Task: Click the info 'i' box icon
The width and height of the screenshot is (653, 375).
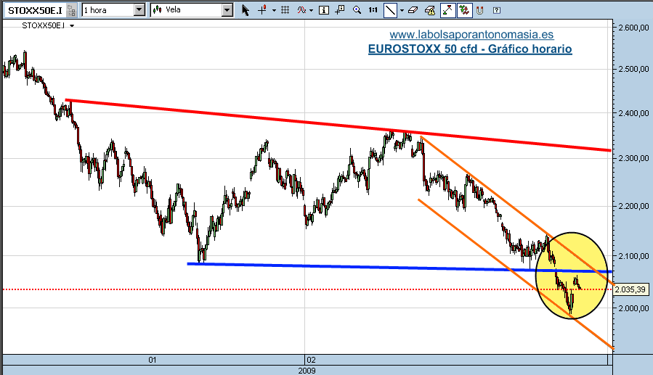Action: point(323,10)
